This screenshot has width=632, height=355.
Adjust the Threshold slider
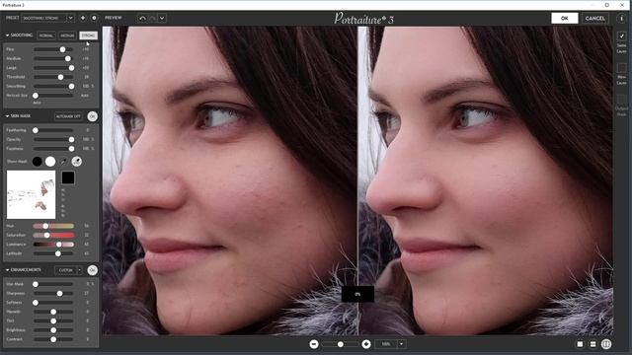tap(53, 77)
